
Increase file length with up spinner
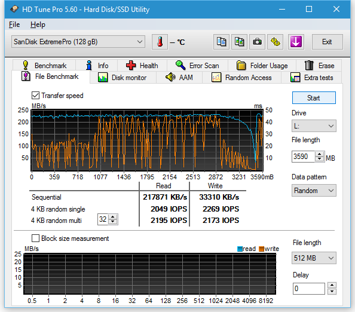[x=320, y=154]
